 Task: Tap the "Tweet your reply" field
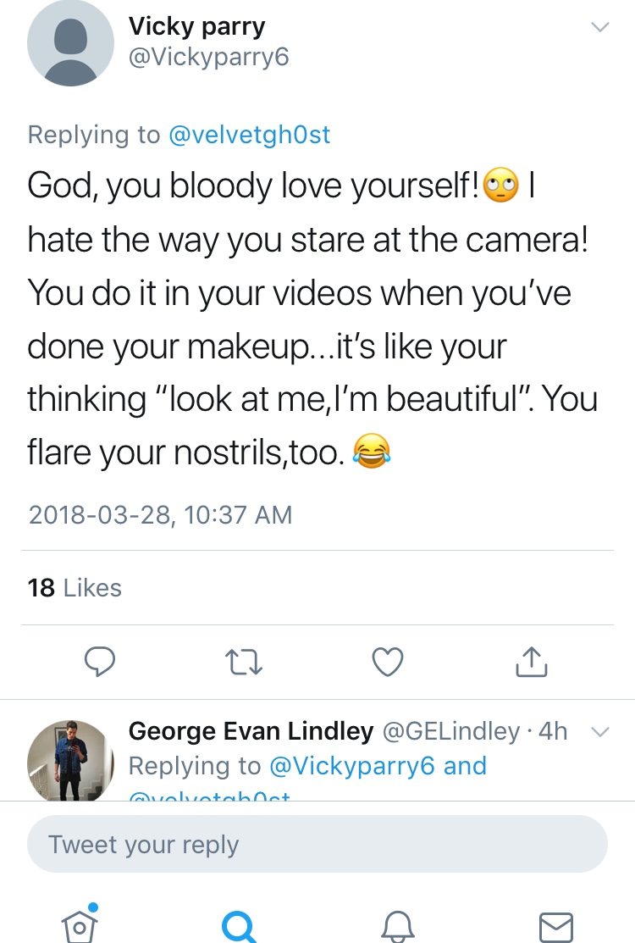317,844
